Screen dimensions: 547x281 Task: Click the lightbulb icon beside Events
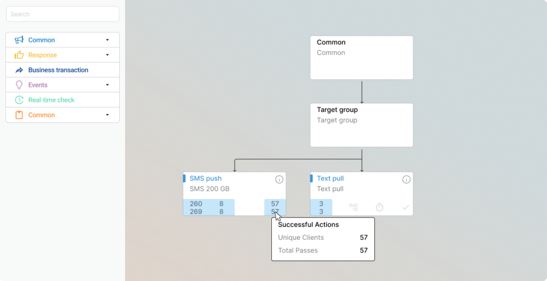pyautogui.click(x=19, y=85)
